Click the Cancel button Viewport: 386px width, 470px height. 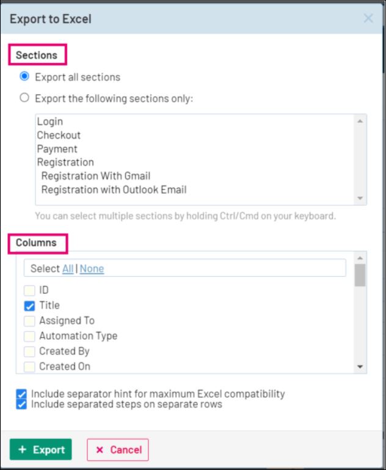pos(118,450)
